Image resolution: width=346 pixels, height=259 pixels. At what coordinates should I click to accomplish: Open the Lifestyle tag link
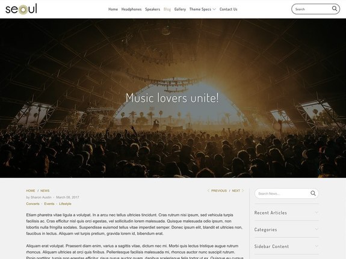click(65, 204)
